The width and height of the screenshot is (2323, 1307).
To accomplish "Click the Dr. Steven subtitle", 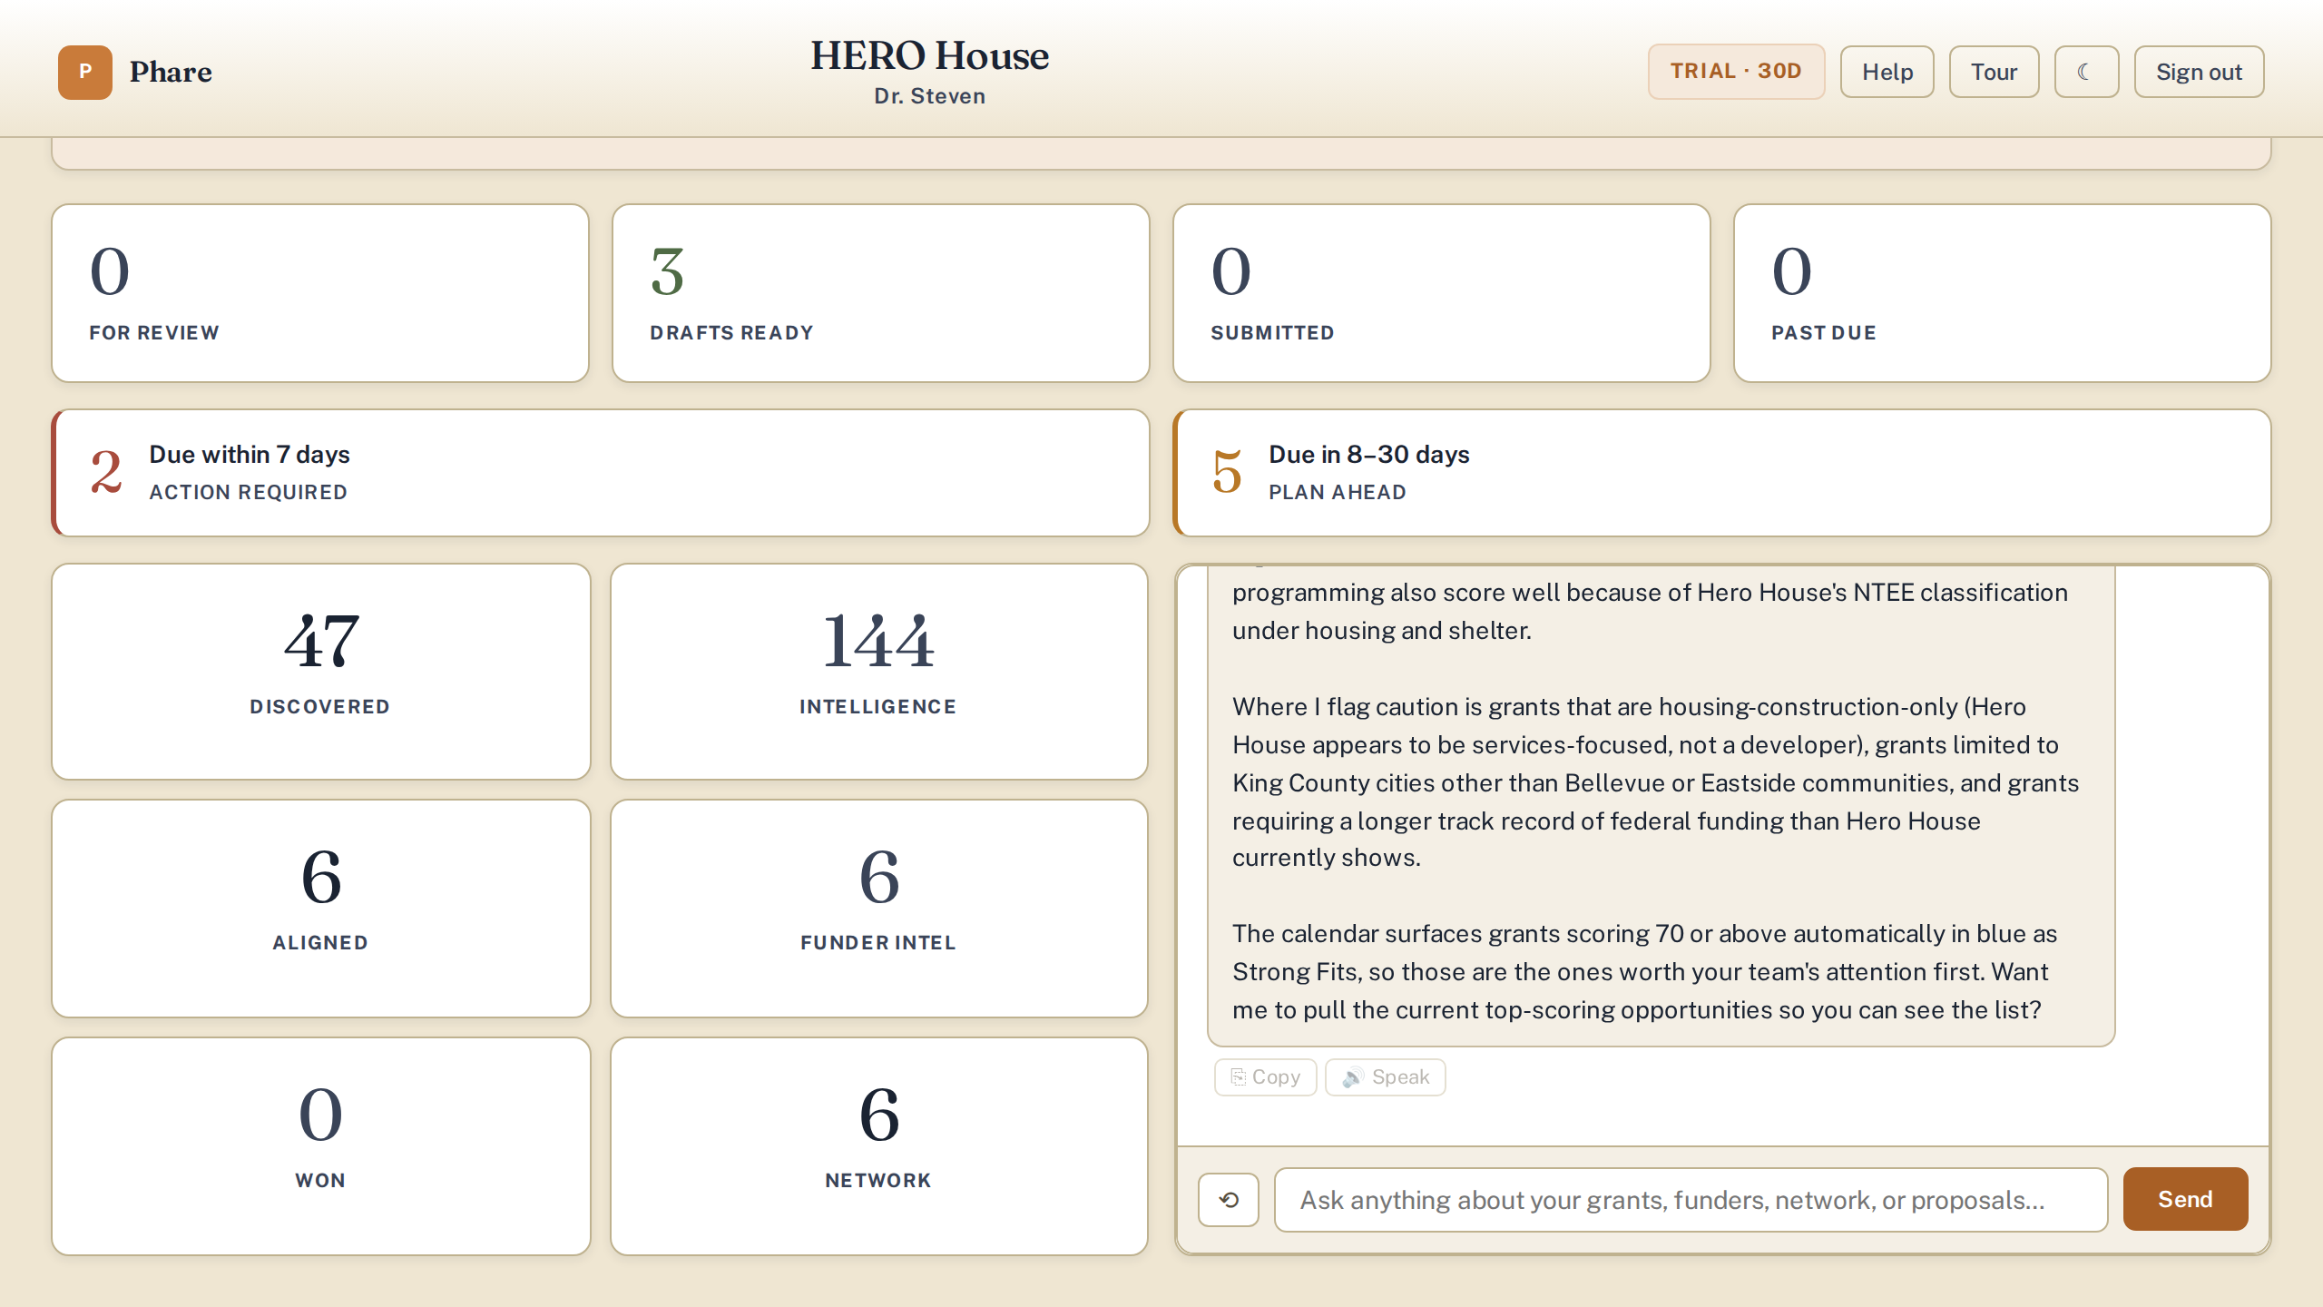I will (929, 96).
